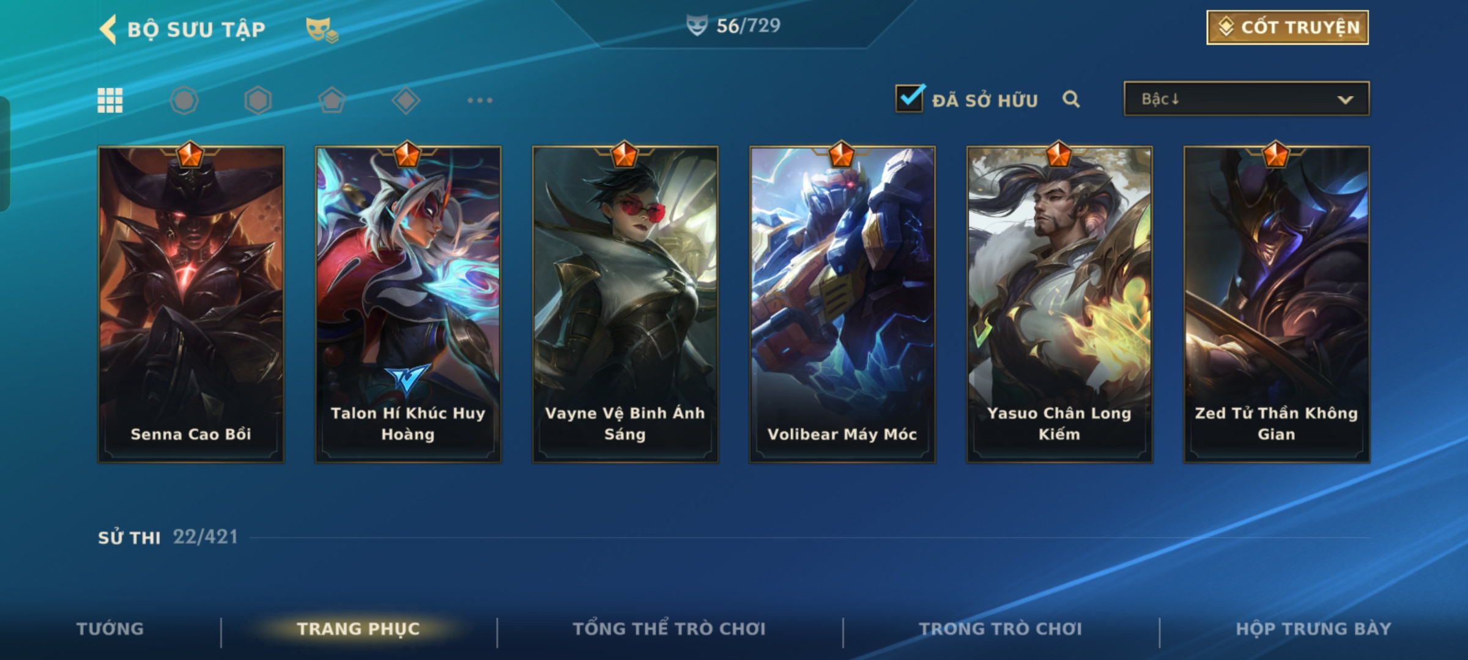Open the Senna Cao Bồi skin card
Image resolution: width=1468 pixels, height=660 pixels.
(191, 304)
